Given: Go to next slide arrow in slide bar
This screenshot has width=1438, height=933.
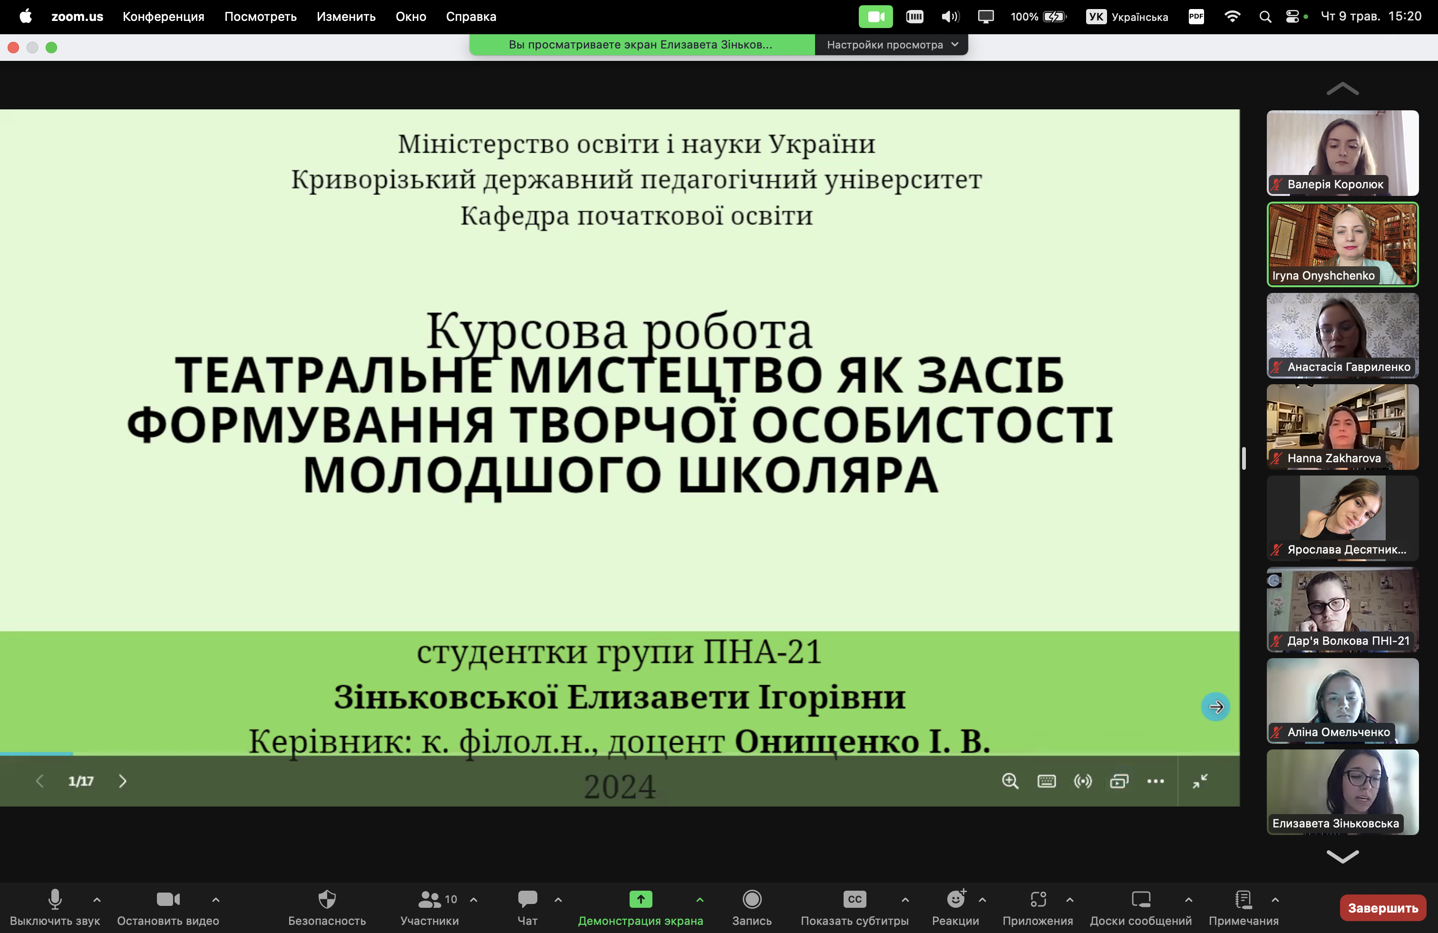Looking at the screenshot, I should coord(123,781).
